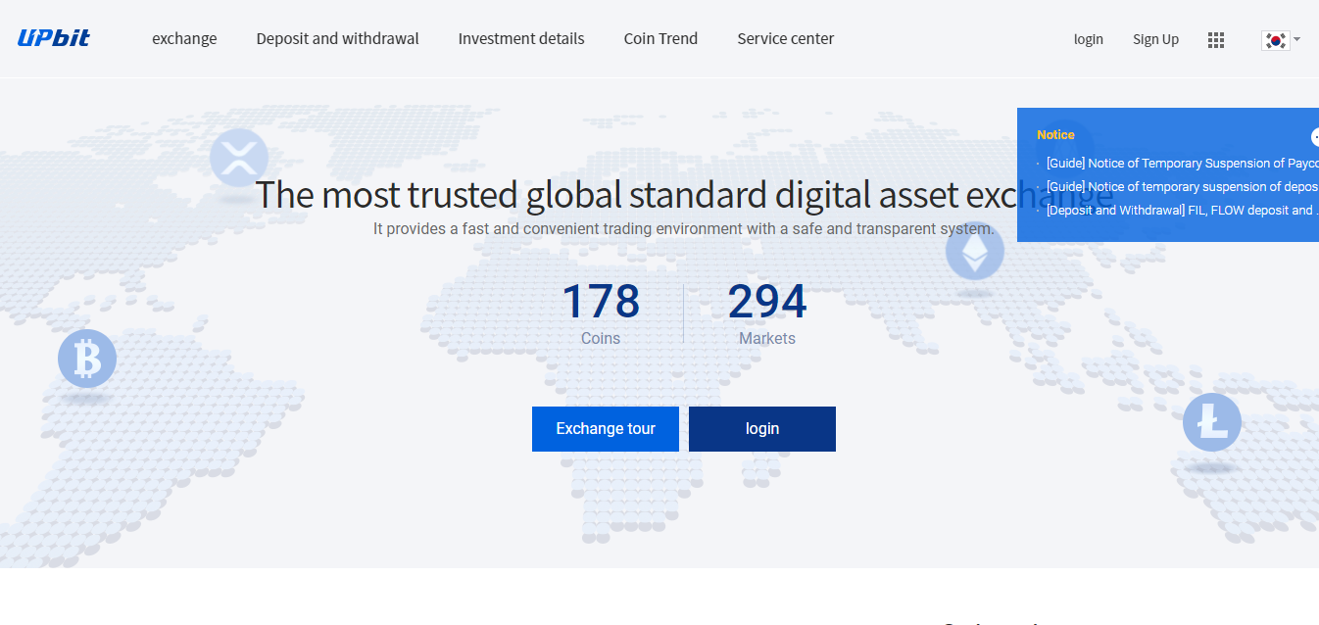Click the UPbit logo
Viewport: 1319px width, 625px height.
tap(54, 38)
